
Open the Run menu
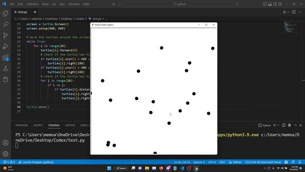point(62,4)
